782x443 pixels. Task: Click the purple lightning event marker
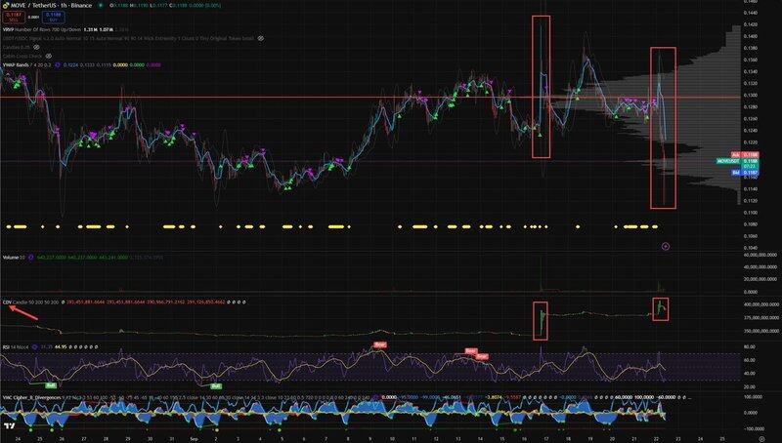click(666, 246)
